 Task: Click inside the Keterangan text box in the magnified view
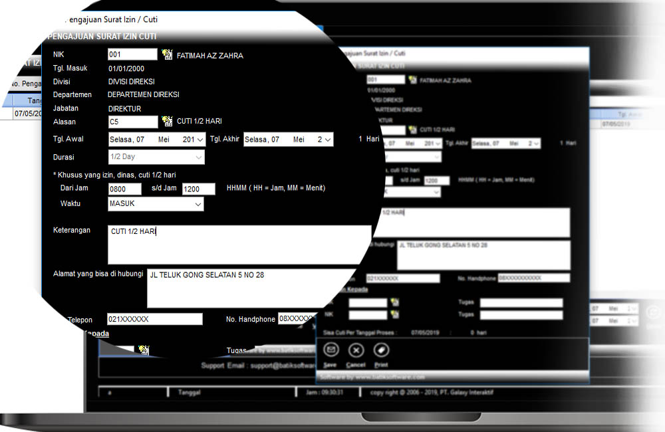click(239, 245)
